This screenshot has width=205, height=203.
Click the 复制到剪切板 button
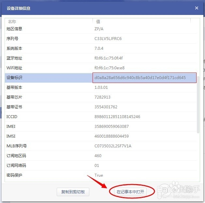(x=73, y=192)
